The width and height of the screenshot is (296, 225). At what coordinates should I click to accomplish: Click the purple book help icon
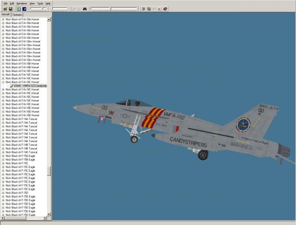pos(165,9)
